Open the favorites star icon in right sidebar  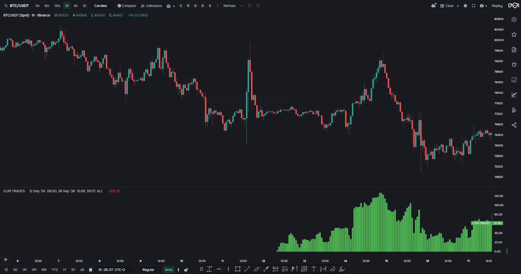(514, 35)
